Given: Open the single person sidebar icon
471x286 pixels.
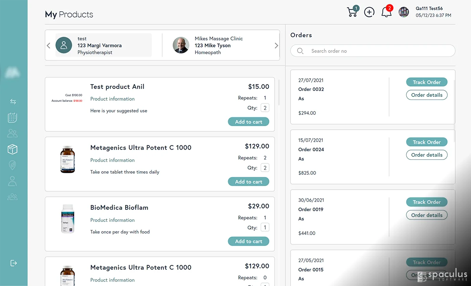Looking at the screenshot, I should click(x=13, y=181).
